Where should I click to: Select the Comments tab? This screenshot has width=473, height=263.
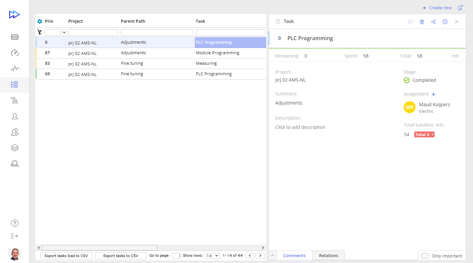(x=294, y=255)
